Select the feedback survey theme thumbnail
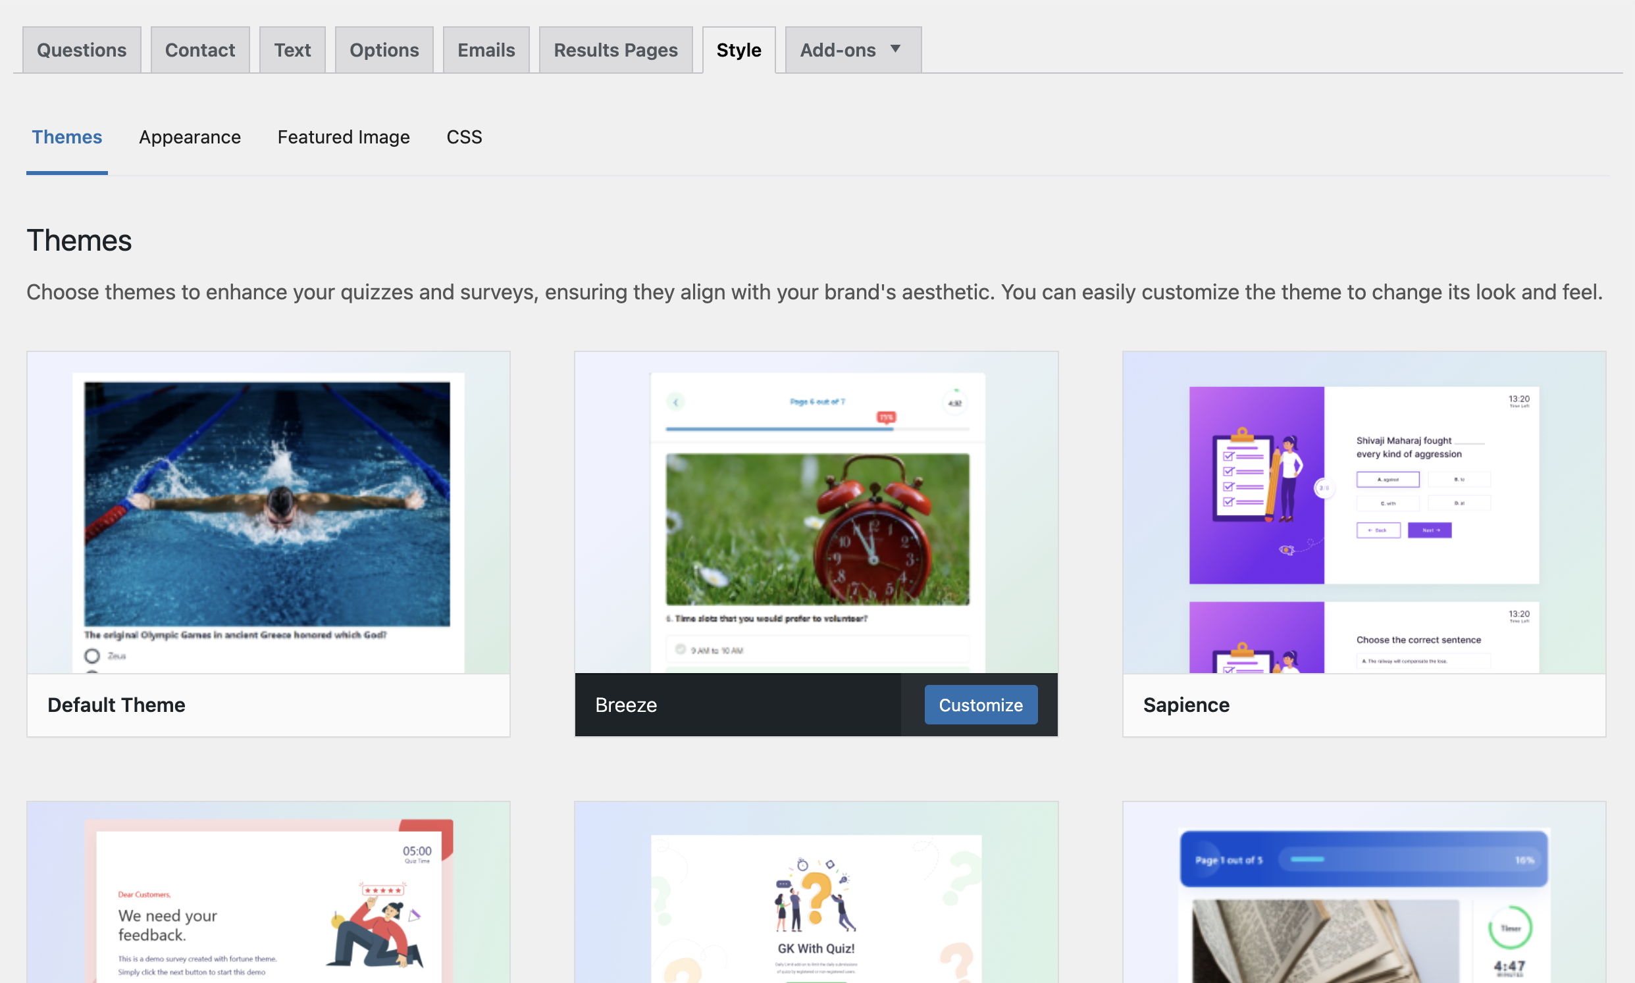The height and width of the screenshot is (983, 1635). coord(268,894)
